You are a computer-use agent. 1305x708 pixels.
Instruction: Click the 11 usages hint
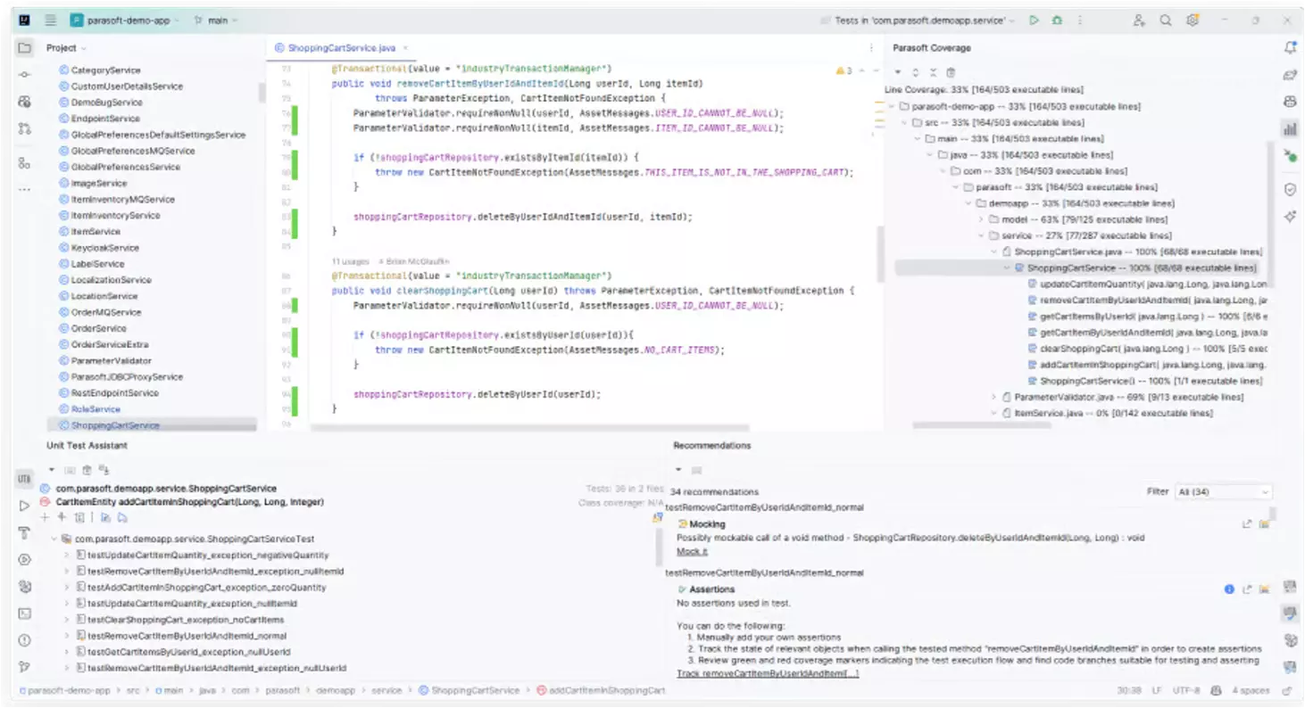pos(349,261)
